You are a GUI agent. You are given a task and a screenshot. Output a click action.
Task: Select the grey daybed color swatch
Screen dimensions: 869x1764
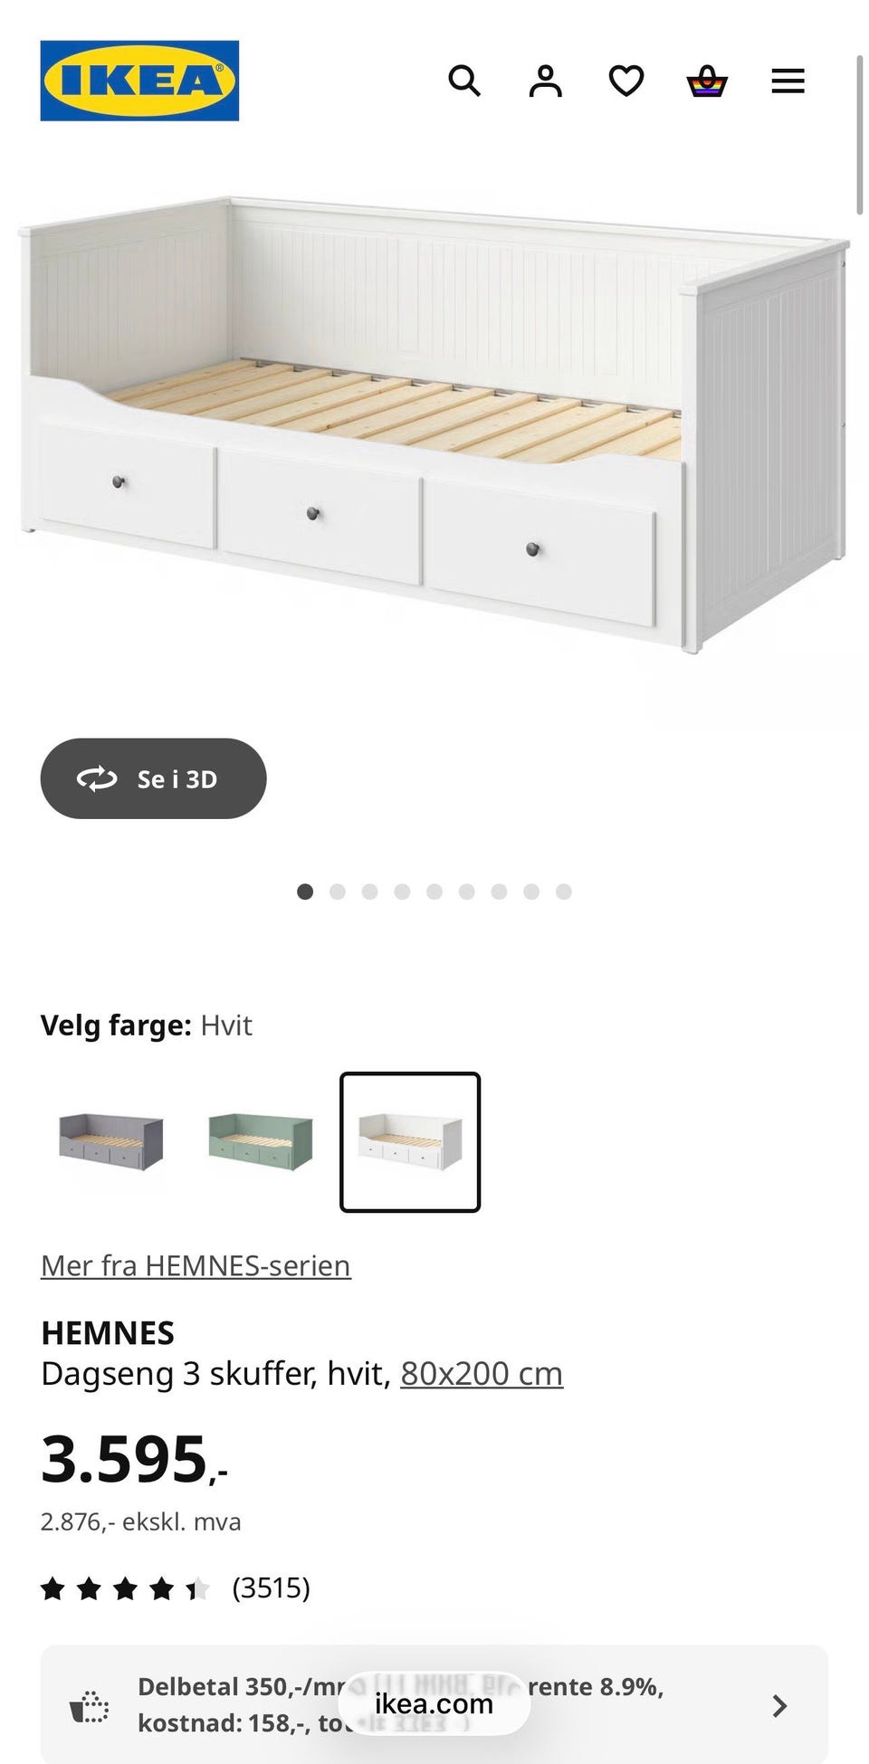pos(111,1142)
